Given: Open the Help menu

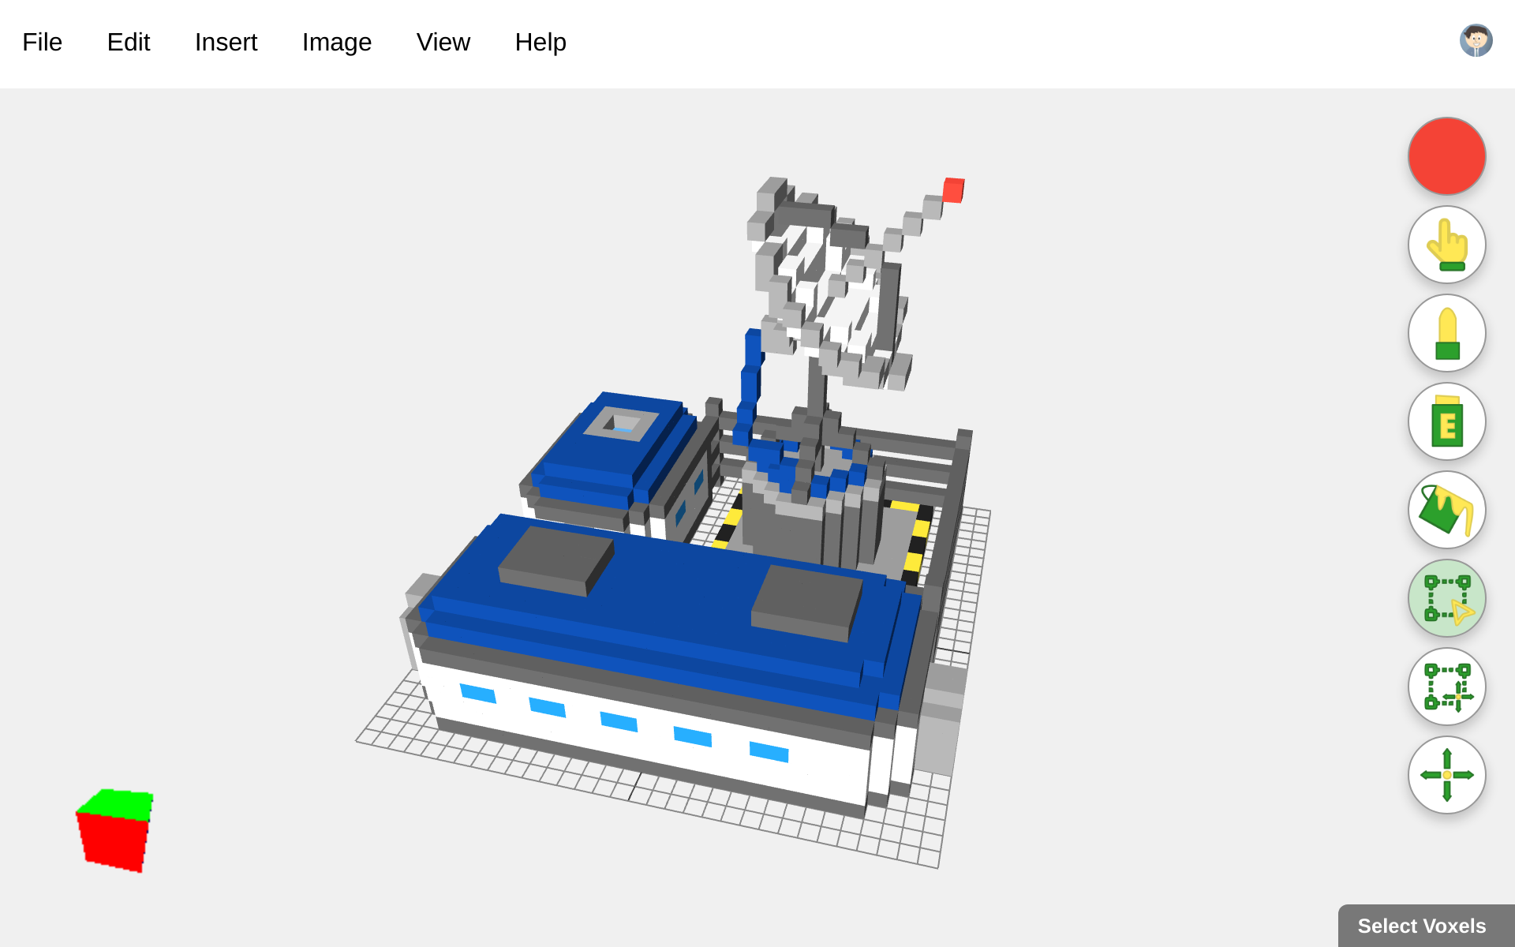Looking at the screenshot, I should tap(541, 42).
